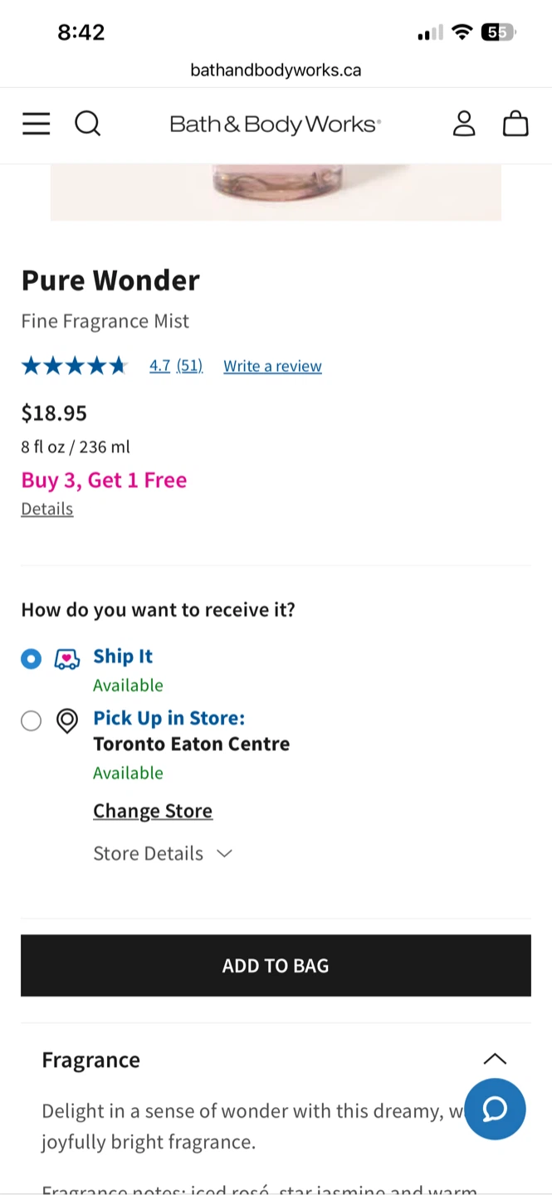Click the Fragrance accordion heading
Screen dimensions: 552x1195
[91, 1060]
